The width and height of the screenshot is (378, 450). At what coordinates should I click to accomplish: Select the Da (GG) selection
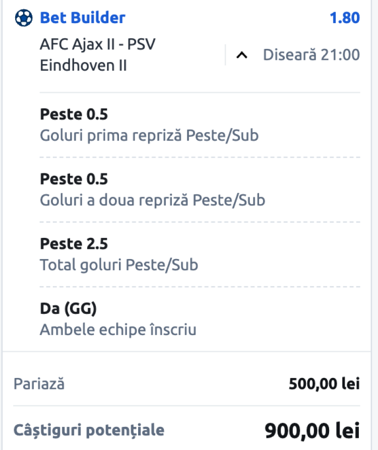coord(68,308)
